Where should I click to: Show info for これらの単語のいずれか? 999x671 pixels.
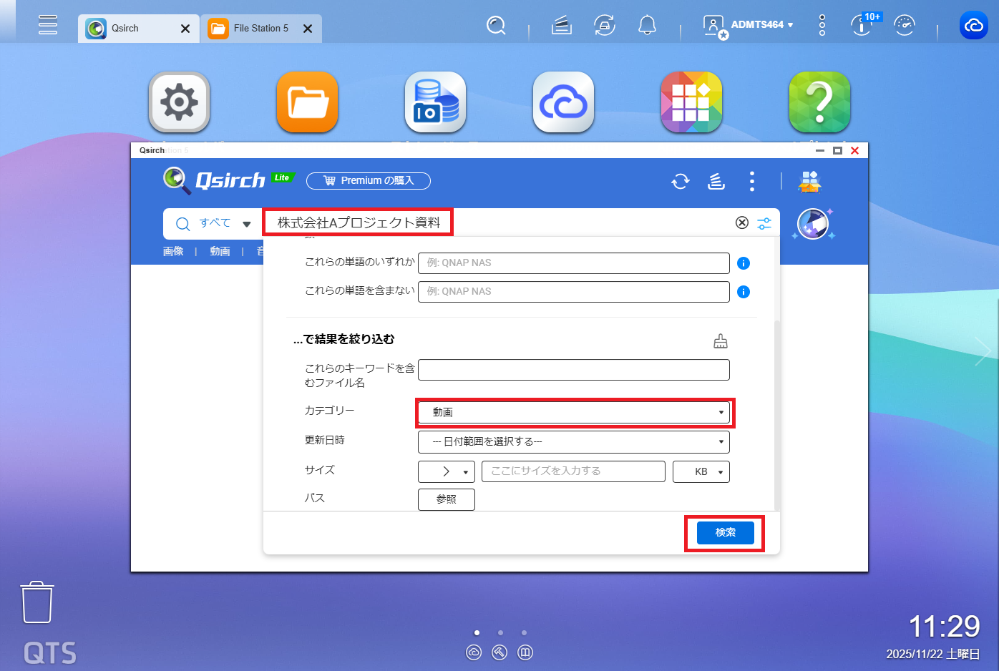click(x=744, y=263)
